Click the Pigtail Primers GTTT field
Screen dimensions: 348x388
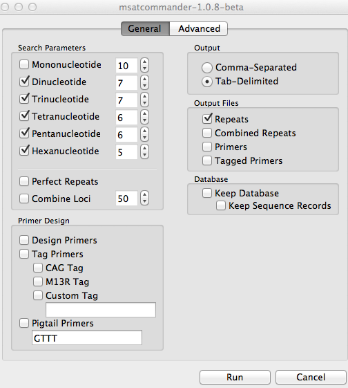pos(87,338)
